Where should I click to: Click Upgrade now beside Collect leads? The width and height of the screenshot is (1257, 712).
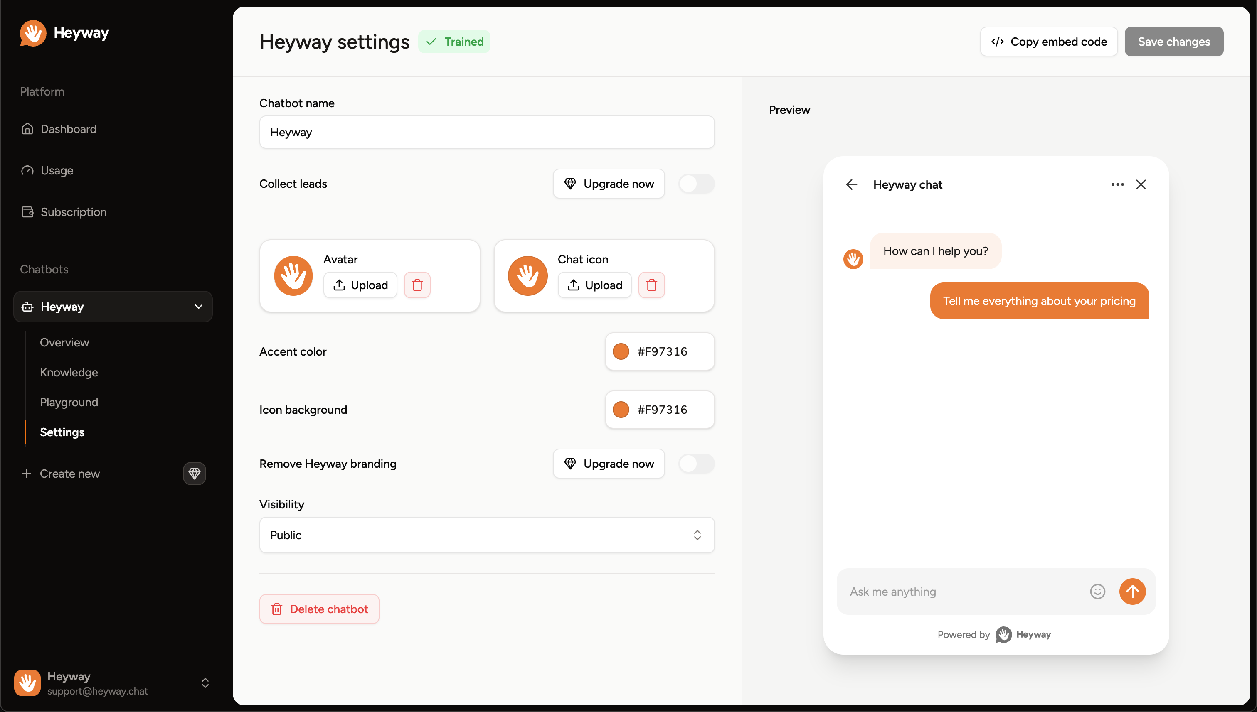(609, 184)
